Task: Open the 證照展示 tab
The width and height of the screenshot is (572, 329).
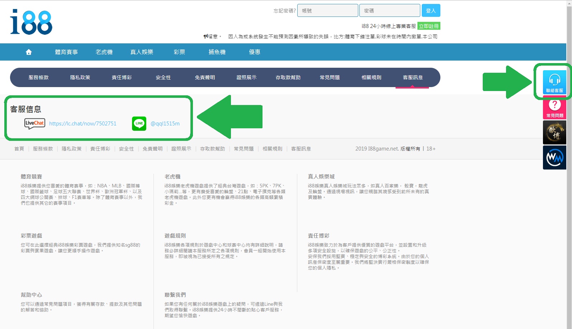Action: click(246, 77)
